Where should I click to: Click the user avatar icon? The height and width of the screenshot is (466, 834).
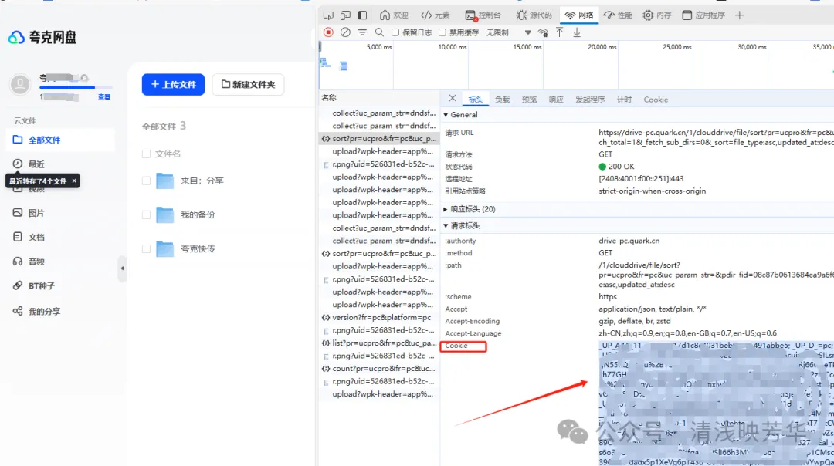tap(20, 85)
